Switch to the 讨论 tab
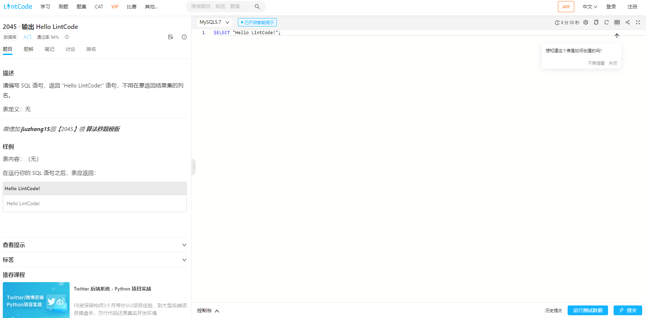This screenshot has height=318, width=646. coord(70,49)
